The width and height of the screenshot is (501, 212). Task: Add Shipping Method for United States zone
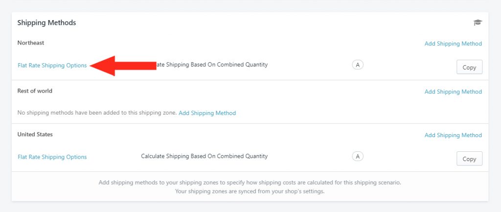[453, 135]
